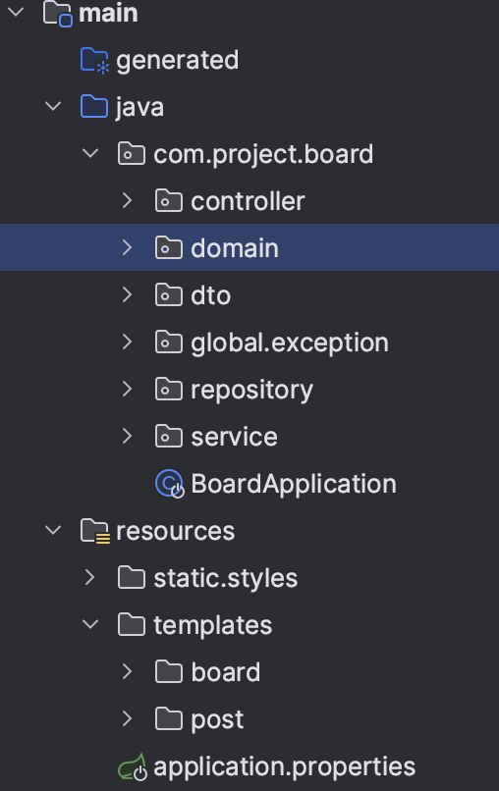The width and height of the screenshot is (499, 791).
Task: Click the main module folder icon
Action: coord(58,14)
